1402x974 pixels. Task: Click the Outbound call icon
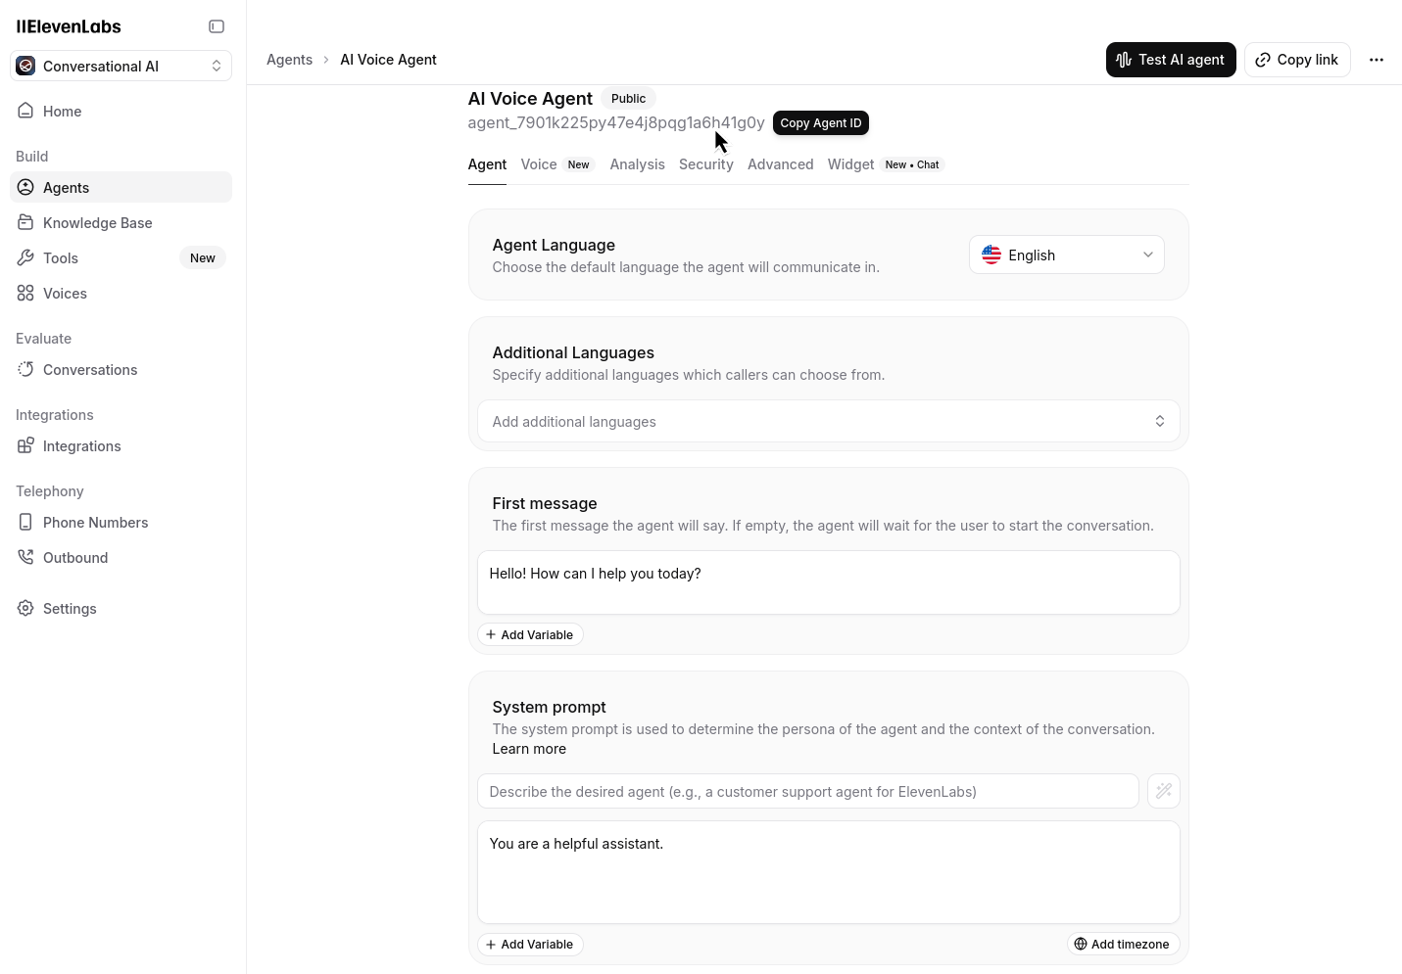[x=26, y=557]
